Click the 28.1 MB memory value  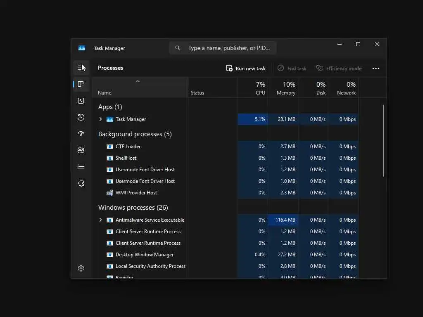pyautogui.click(x=287, y=119)
